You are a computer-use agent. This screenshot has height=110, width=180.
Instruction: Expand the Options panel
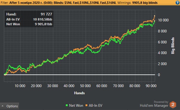coord(10,106)
